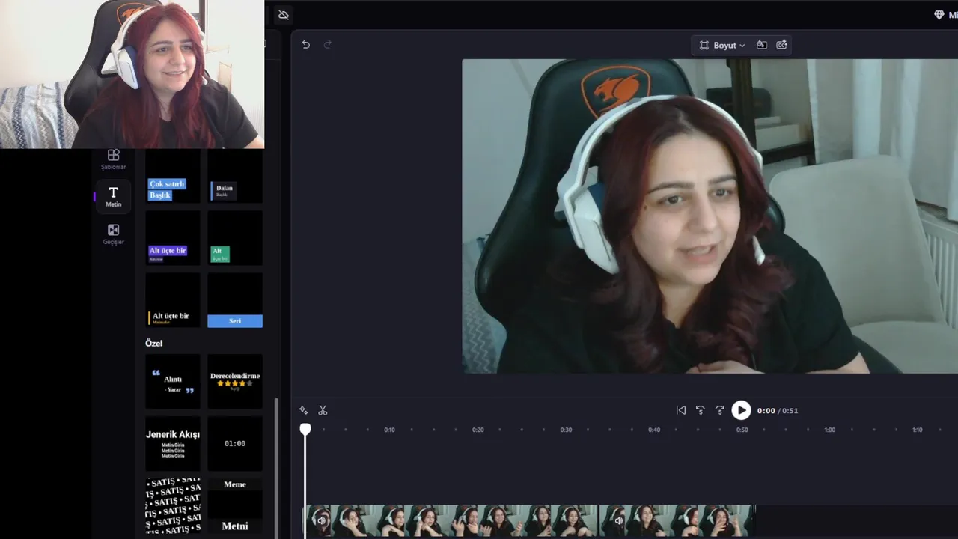Click the 1:00 mark on timeline ruler
The image size is (958, 539).
click(x=829, y=430)
